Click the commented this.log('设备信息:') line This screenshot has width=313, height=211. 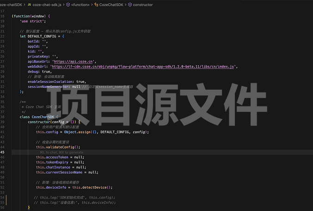[74, 203]
